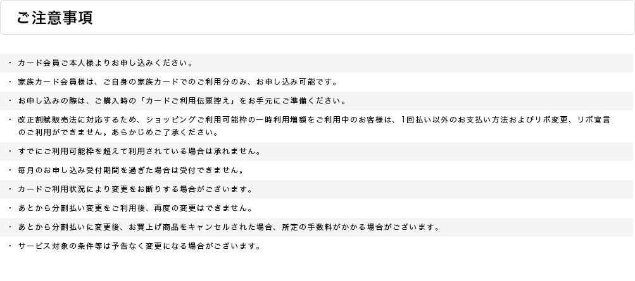This screenshot has height=281, width=635.
Task: Click the 再度の変更はできません notice row
Action: [x=317, y=208]
